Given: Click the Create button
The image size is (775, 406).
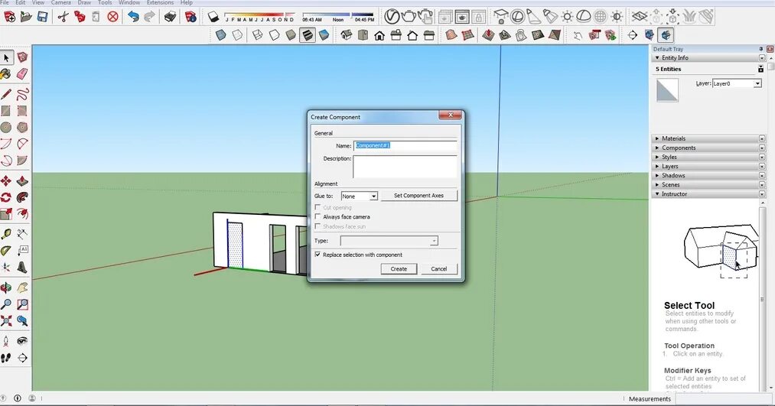Looking at the screenshot, I should pyautogui.click(x=399, y=268).
